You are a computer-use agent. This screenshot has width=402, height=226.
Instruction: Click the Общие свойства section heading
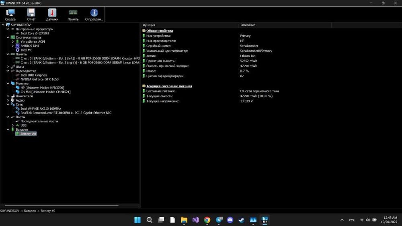click(160, 31)
